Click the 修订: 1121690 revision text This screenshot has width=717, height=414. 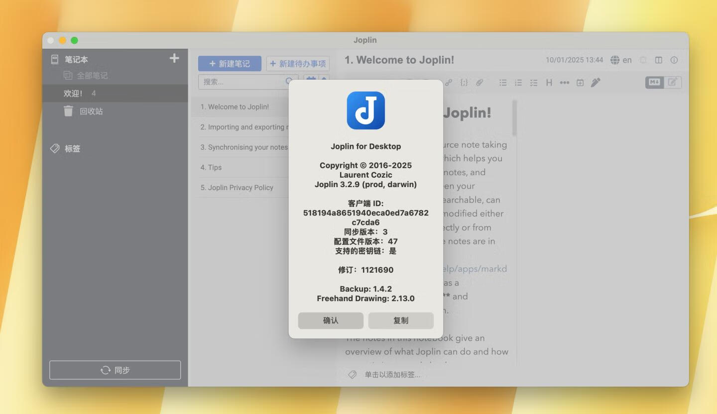point(365,270)
